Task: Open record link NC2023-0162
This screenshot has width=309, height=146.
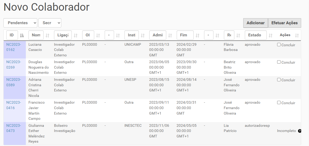Action: (14, 47)
